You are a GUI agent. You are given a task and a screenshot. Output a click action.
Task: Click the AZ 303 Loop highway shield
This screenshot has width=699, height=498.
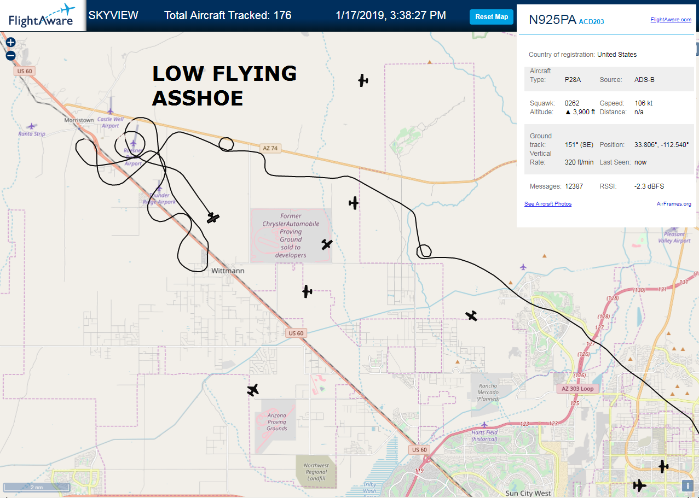click(577, 389)
